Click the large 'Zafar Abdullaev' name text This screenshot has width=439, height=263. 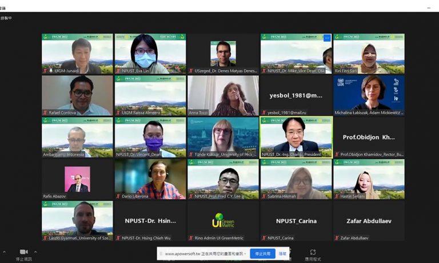[x=369, y=221]
